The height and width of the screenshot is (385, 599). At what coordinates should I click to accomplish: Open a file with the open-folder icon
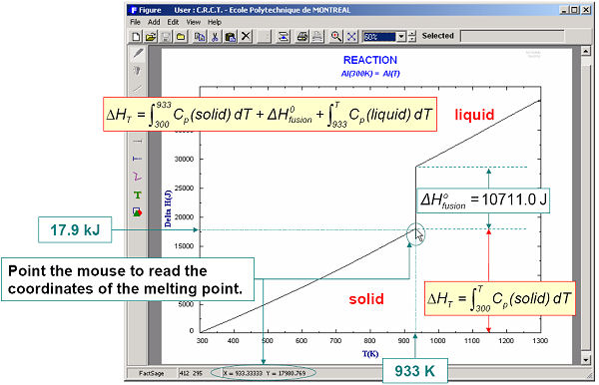click(x=152, y=37)
